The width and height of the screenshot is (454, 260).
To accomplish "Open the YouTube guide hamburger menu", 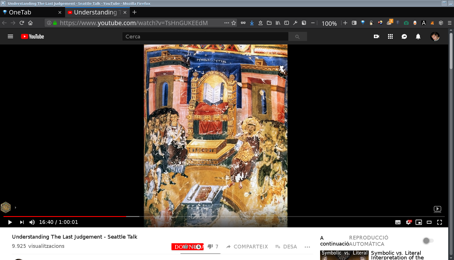I will 10,36.
